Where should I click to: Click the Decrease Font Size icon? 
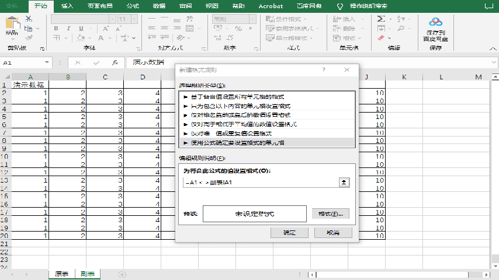pyautogui.click(x=118, y=29)
